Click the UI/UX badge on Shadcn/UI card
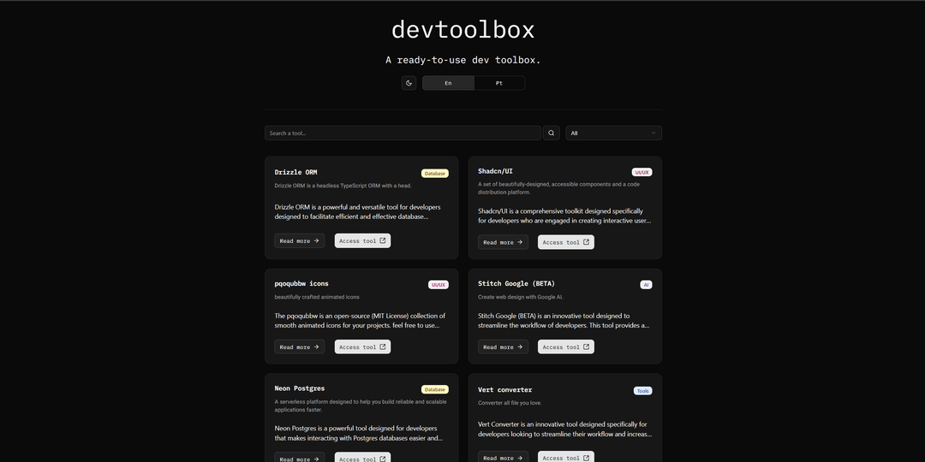 642,172
